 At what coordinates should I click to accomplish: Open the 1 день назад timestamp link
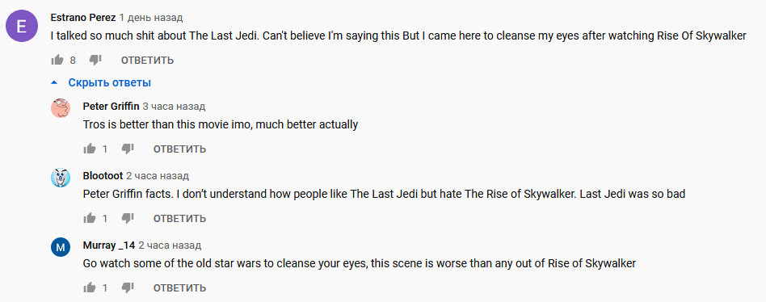point(151,18)
